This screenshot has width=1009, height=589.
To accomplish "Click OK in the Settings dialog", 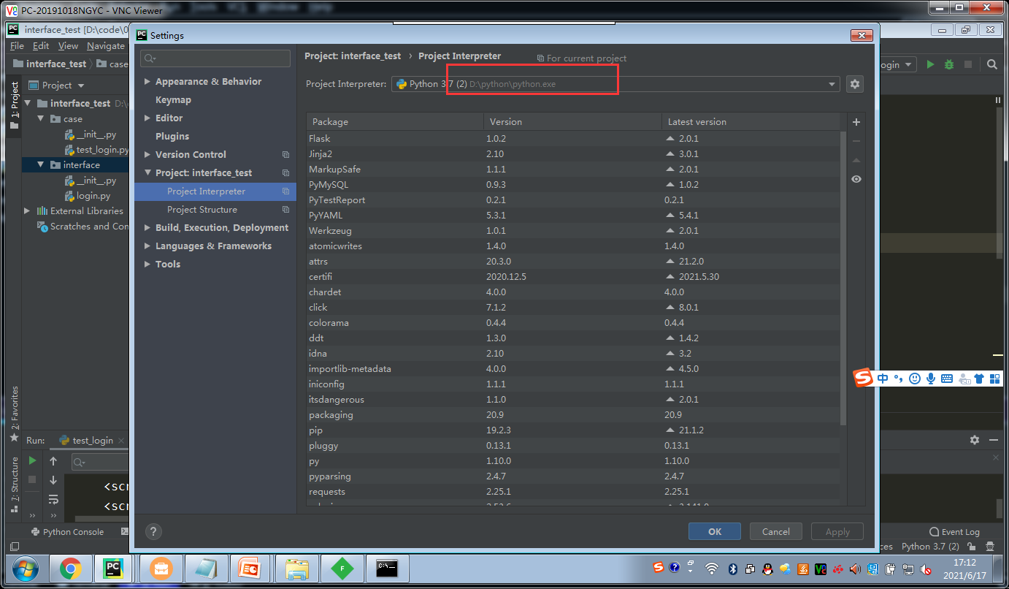I will (715, 532).
